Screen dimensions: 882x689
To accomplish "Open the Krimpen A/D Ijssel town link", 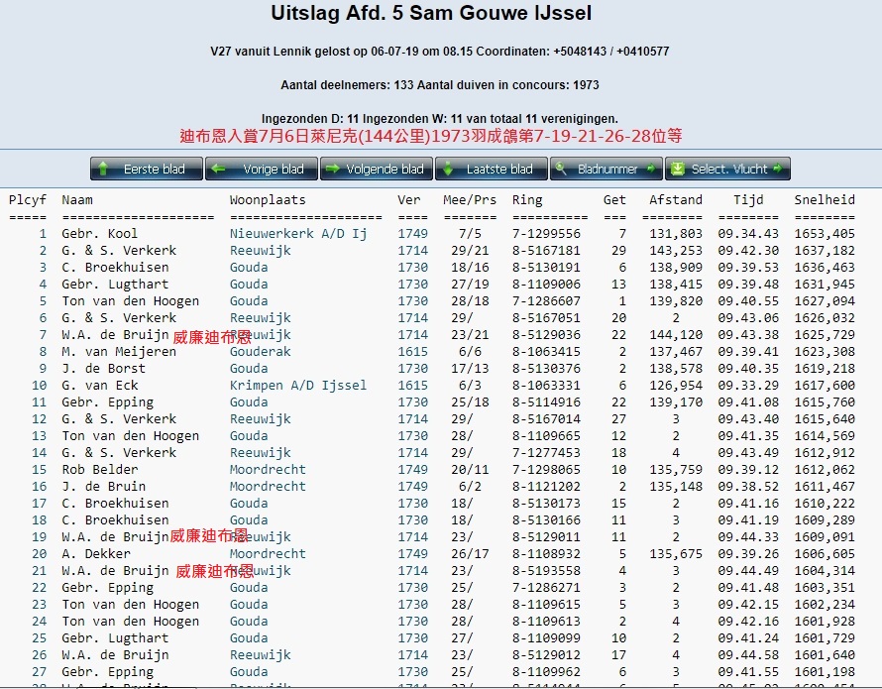I will [x=298, y=386].
